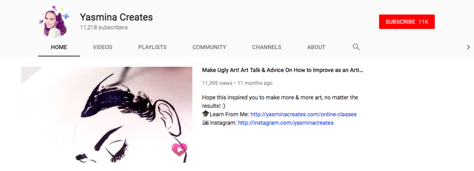
Task: Click the 'Hope this inspired you' description text
Action: (280, 102)
